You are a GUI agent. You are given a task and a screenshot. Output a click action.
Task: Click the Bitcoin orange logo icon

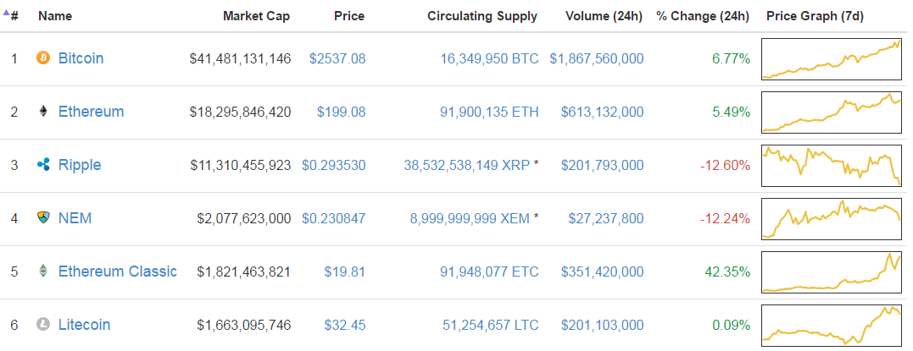(43, 58)
